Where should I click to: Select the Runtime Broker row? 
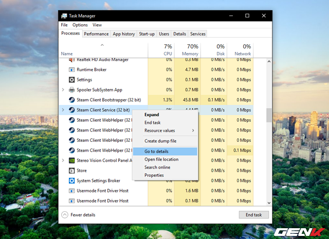(x=156, y=70)
